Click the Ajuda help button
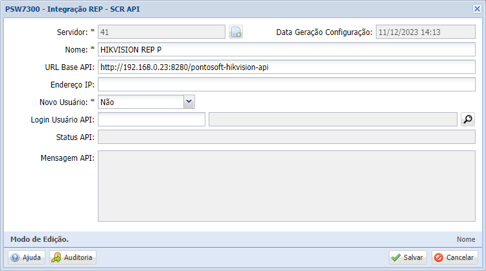Image resolution: width=486 pixels, height=271 pixels. coord(27,257)
